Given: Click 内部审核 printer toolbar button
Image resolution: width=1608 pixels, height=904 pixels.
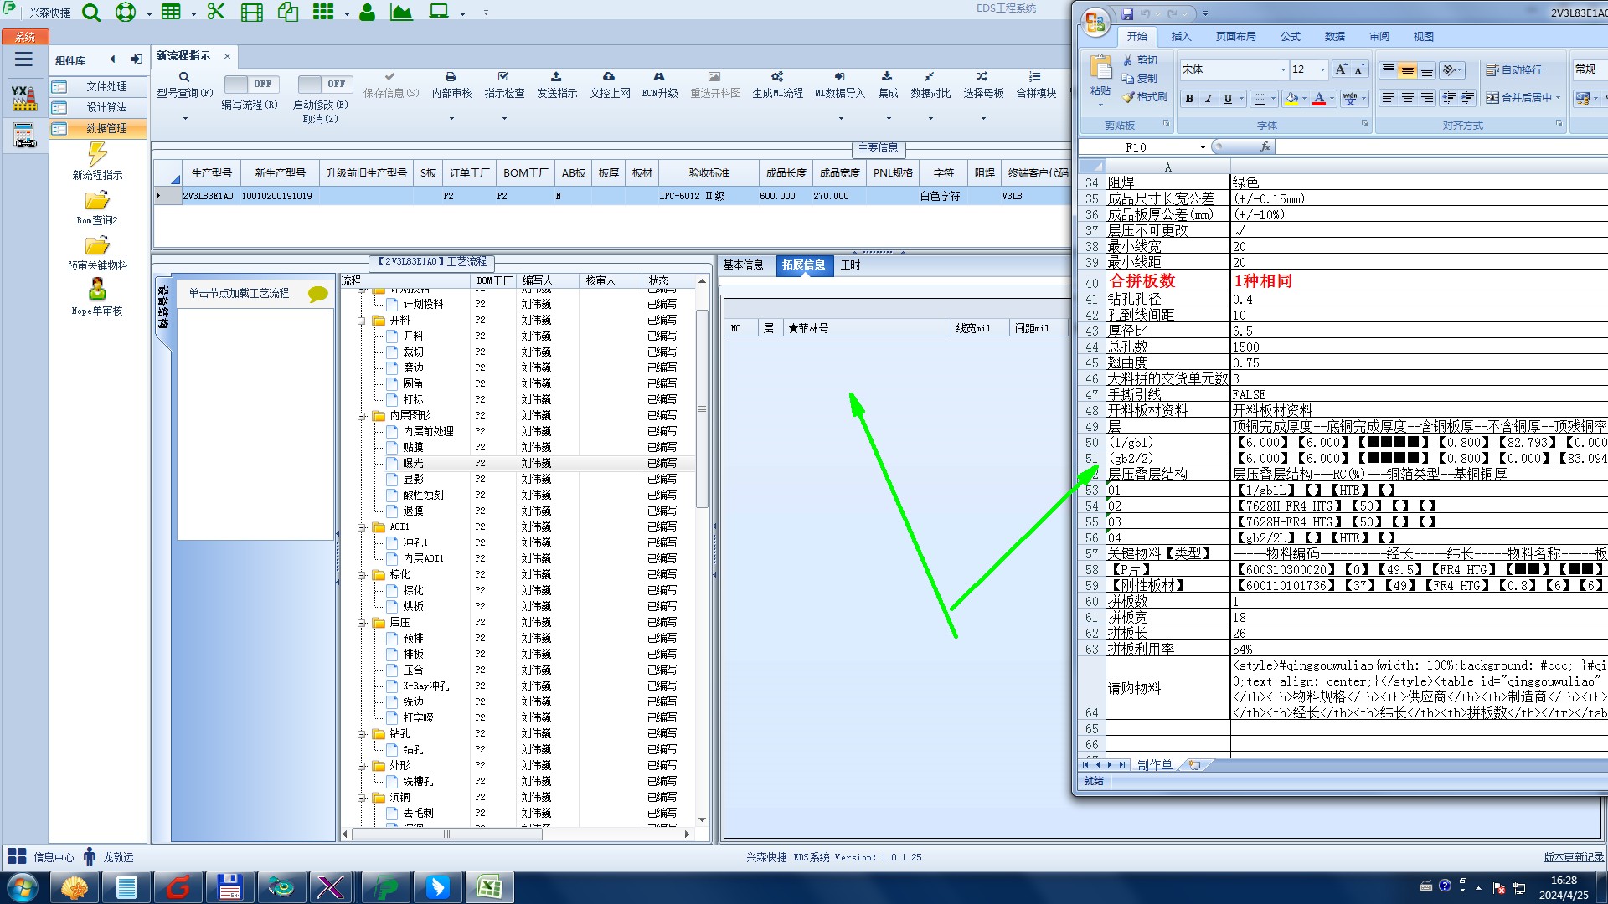Looking at the screenshot, I should [451, 85].
